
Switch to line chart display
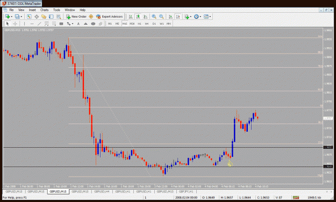[146, 17]
